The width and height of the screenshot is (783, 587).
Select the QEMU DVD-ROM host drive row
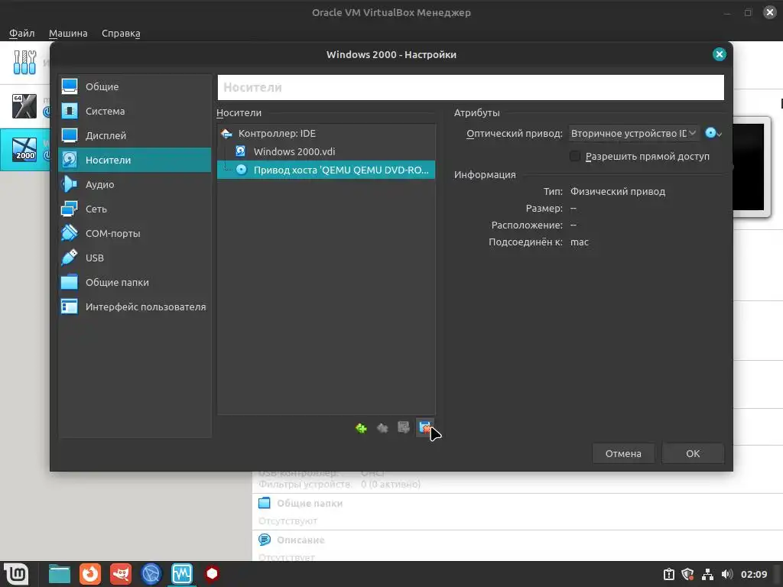pos(326,170)
